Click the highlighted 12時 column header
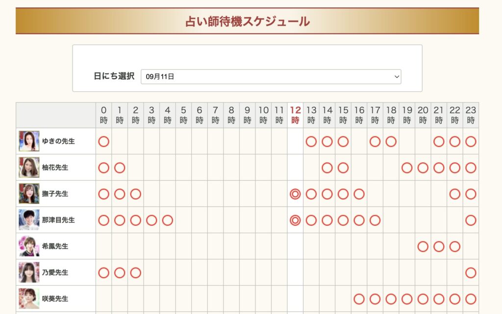502x314 pixels. coord(295,115)
